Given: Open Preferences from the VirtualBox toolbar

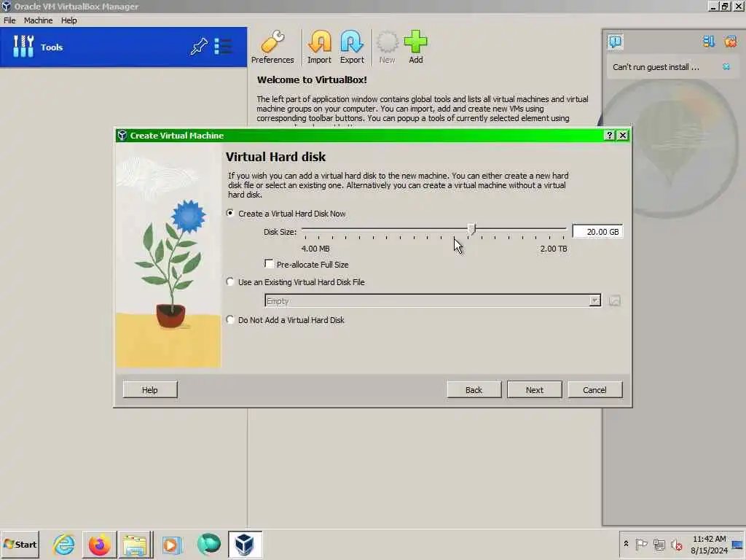Looking at the screenshot, I should tap(272, 47).
